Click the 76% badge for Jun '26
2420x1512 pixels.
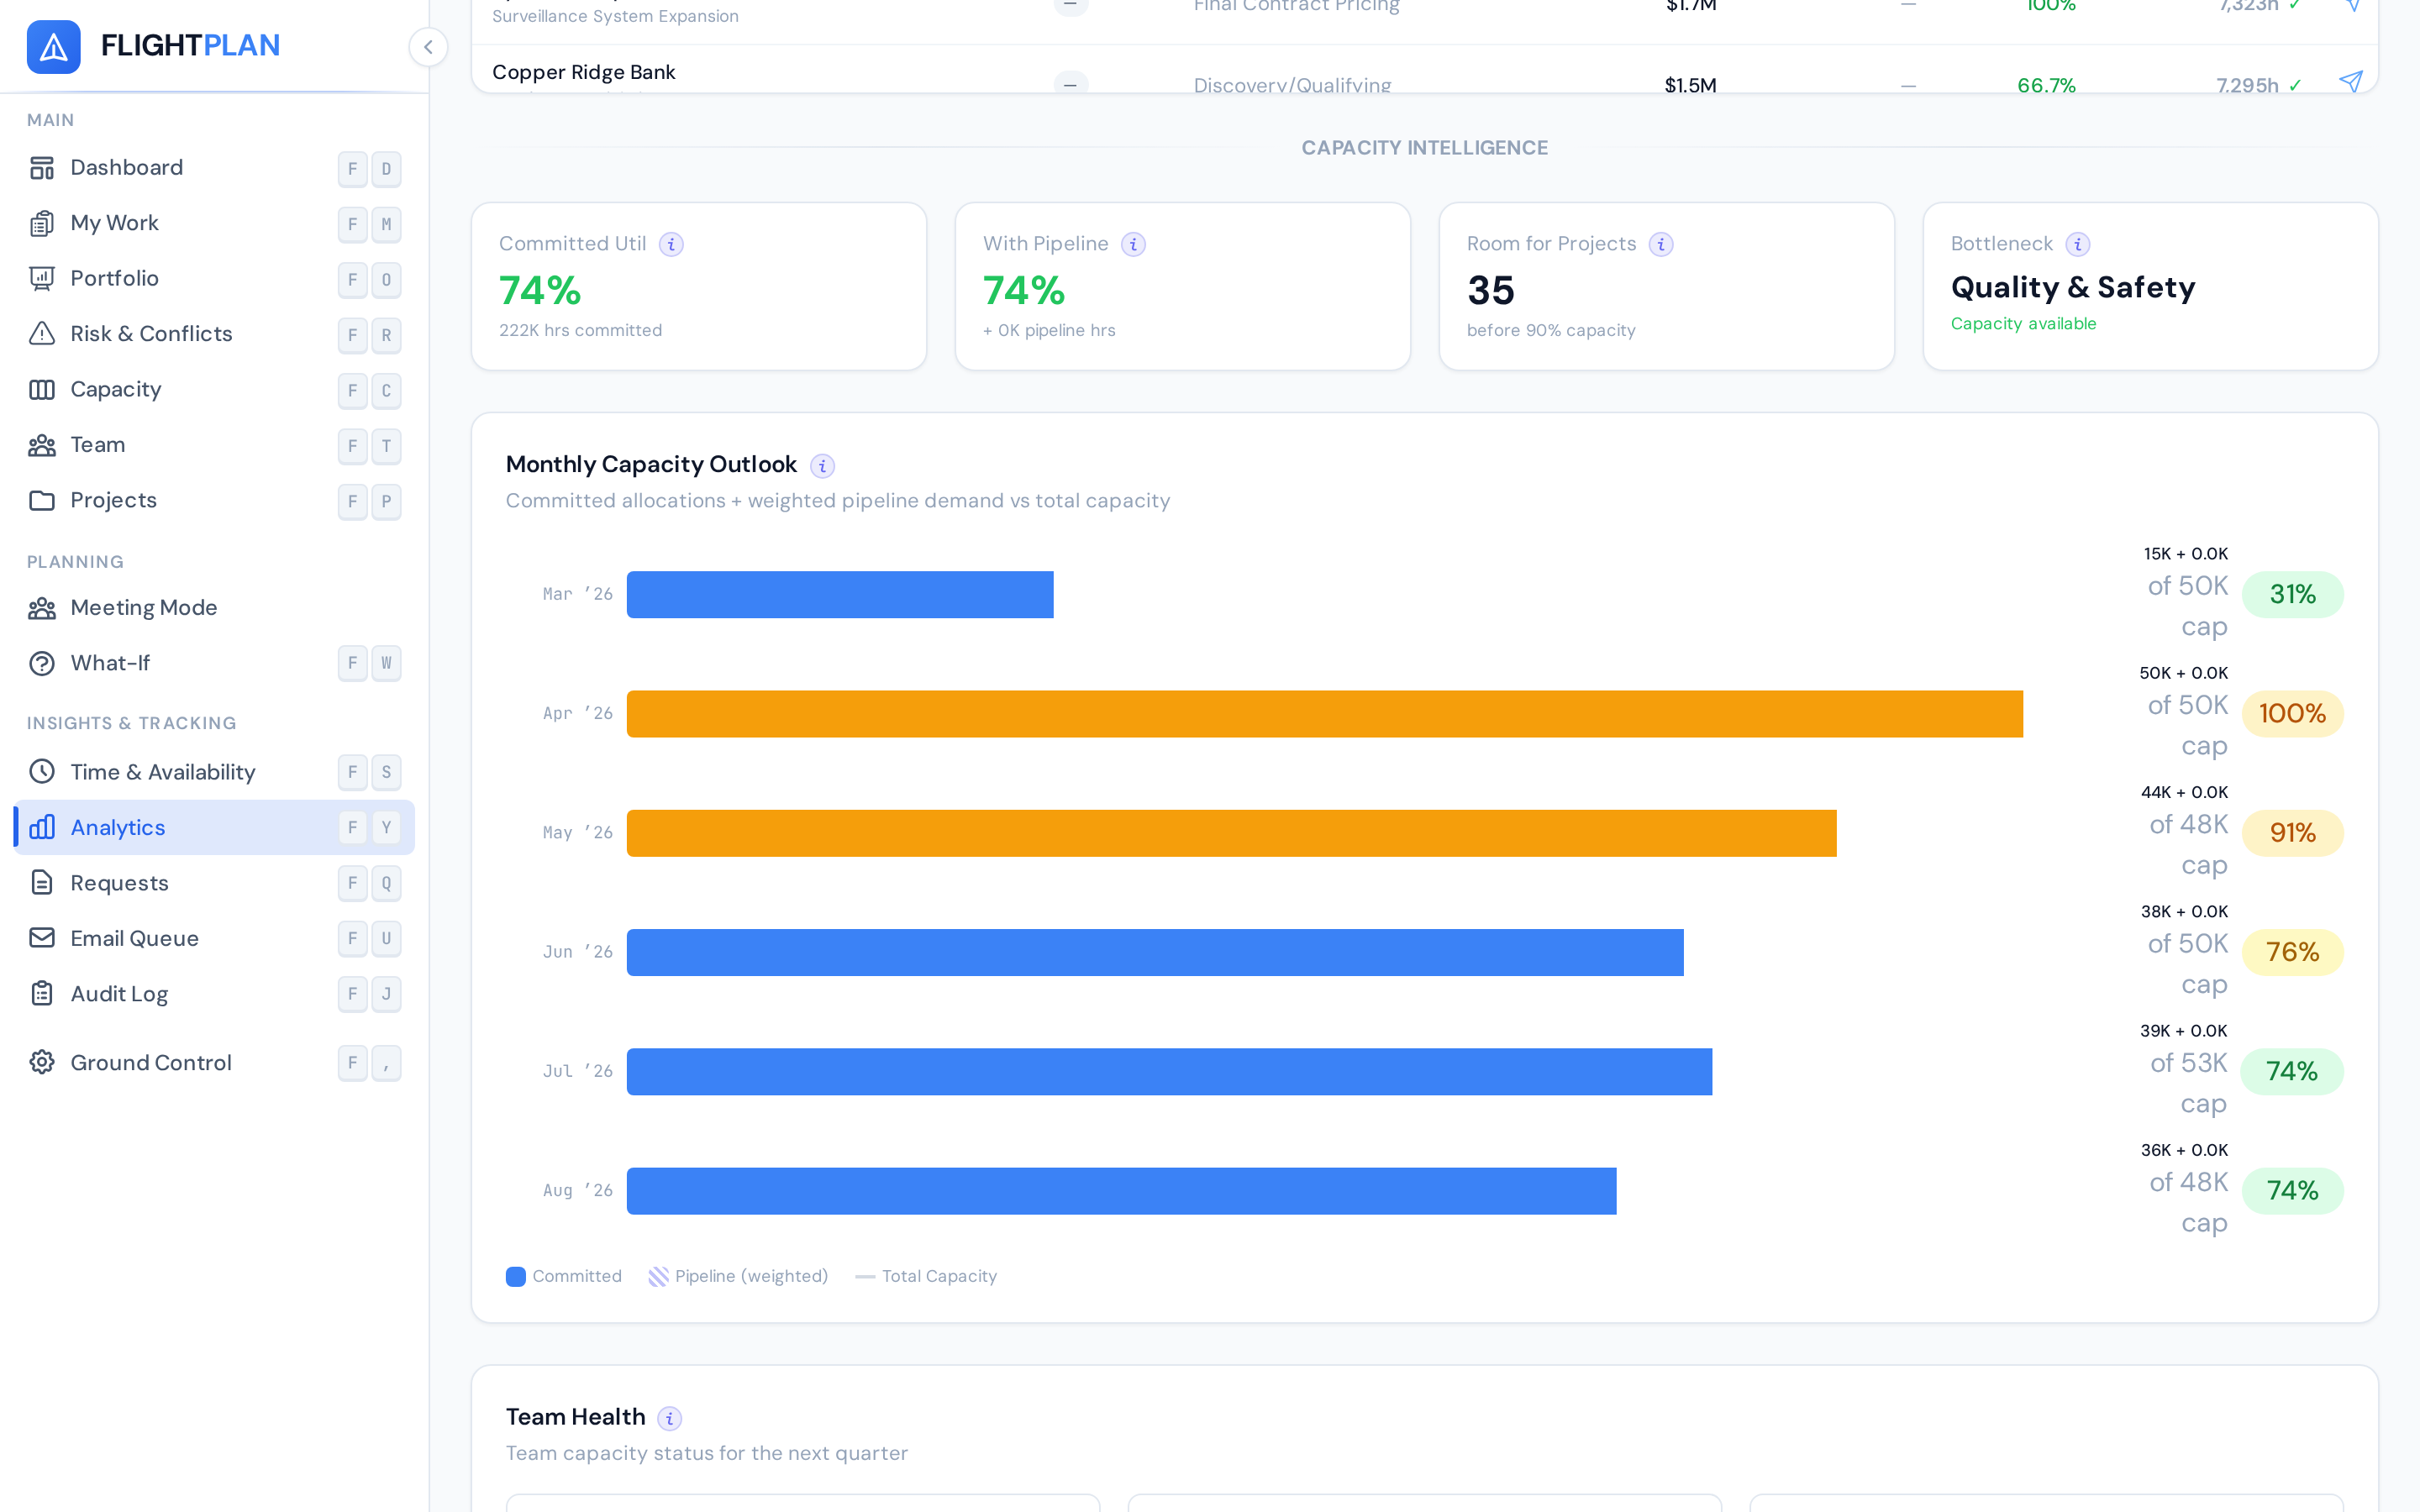click(x=2292, y=952)
